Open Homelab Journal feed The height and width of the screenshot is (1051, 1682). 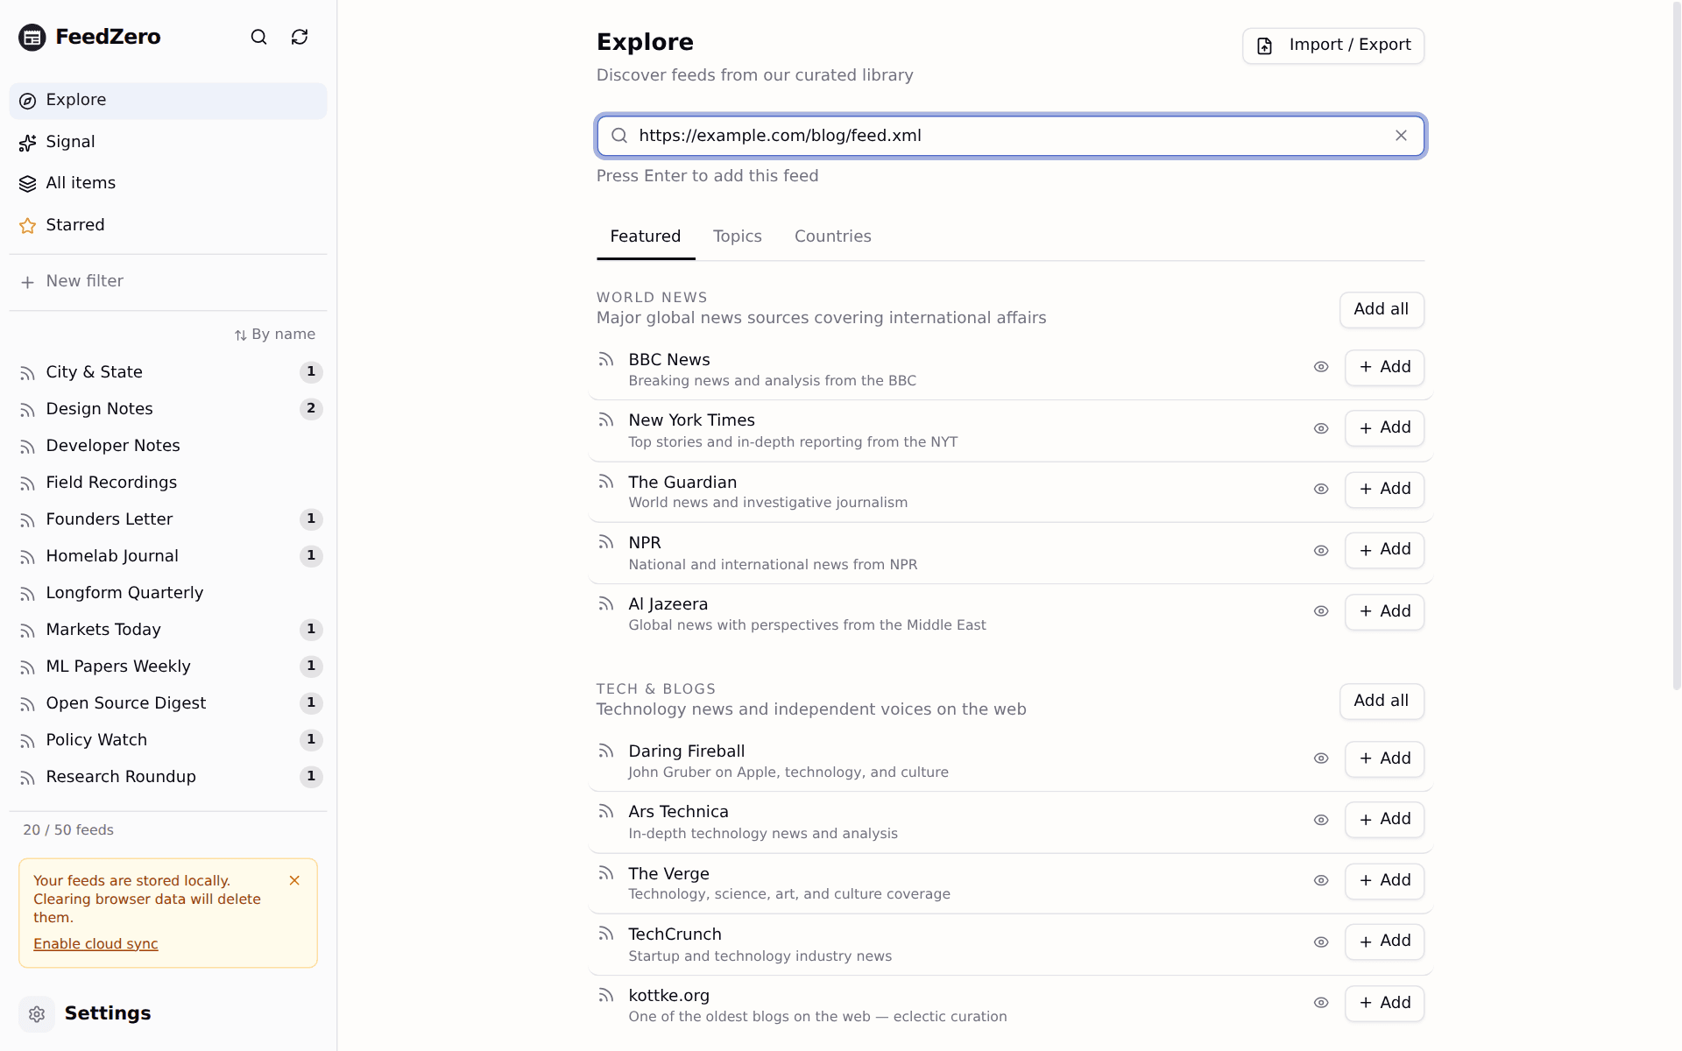pos(168,556)
